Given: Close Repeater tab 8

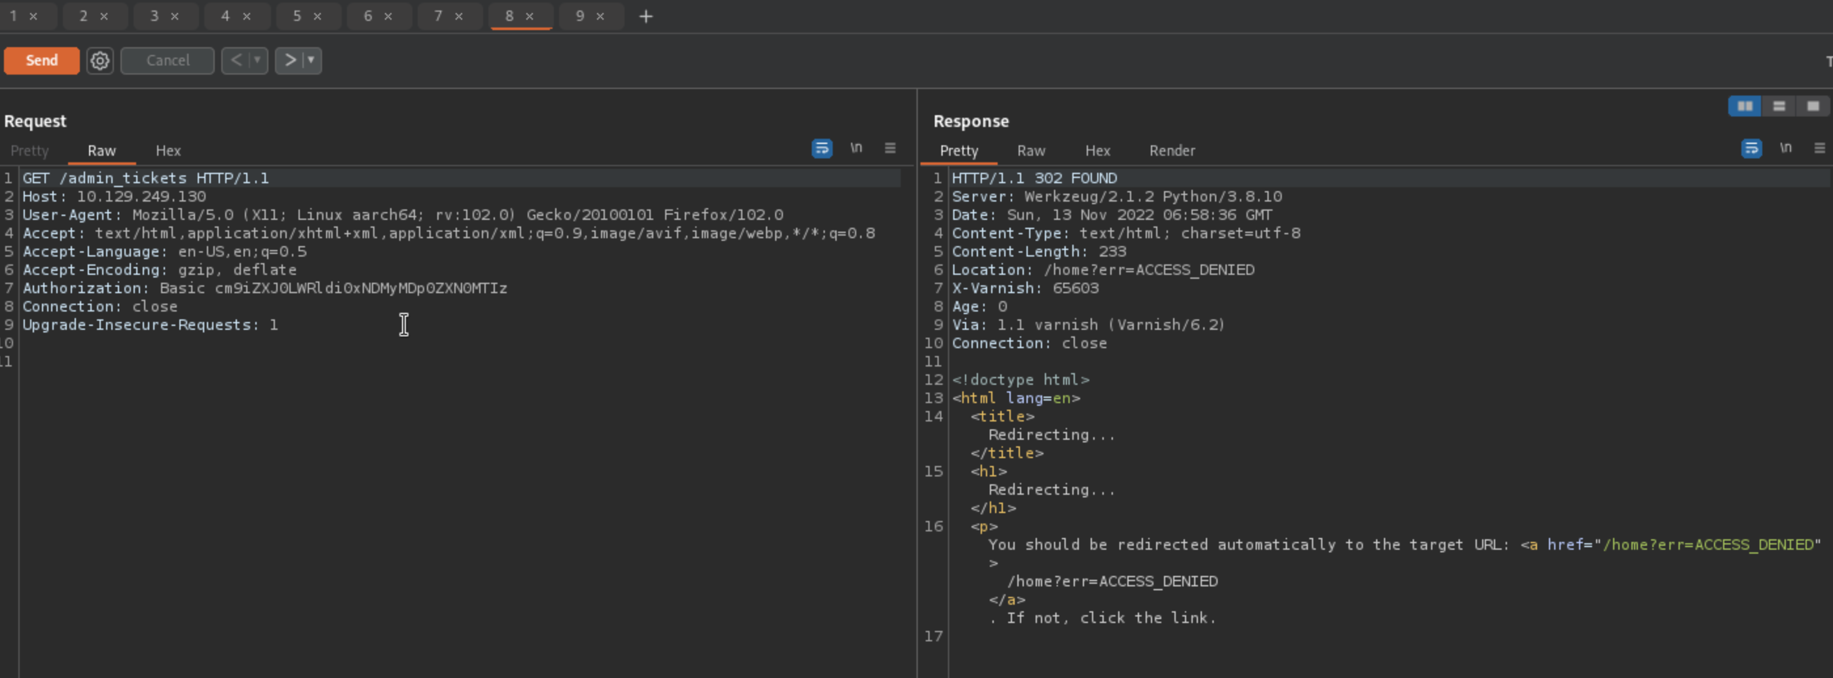Looking at the screenshot, I should click(x=530, y=16).
